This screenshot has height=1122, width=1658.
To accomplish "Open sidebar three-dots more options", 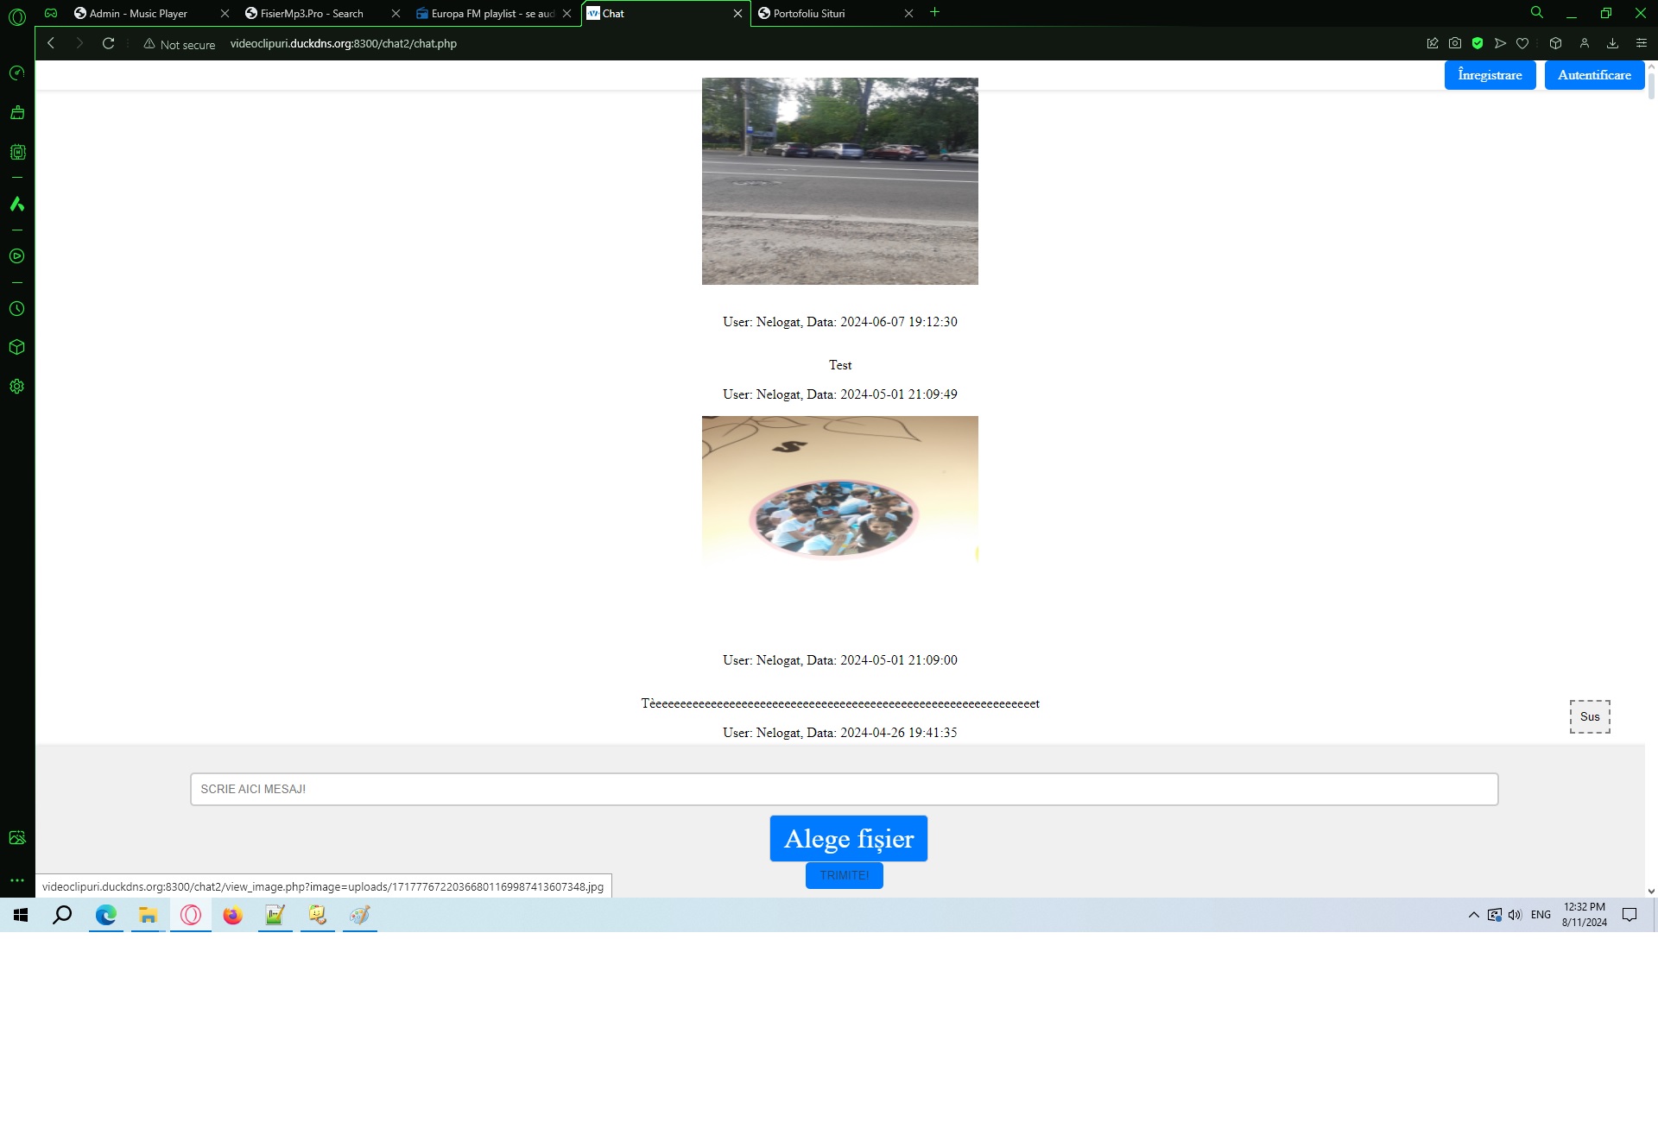I will (17, 879).
